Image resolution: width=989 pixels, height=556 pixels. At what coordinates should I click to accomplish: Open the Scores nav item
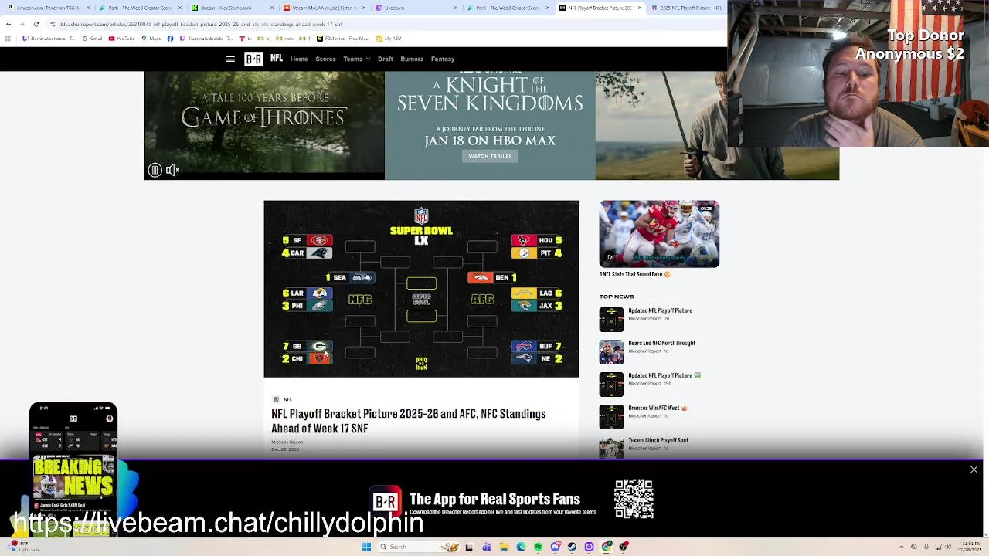325,59
